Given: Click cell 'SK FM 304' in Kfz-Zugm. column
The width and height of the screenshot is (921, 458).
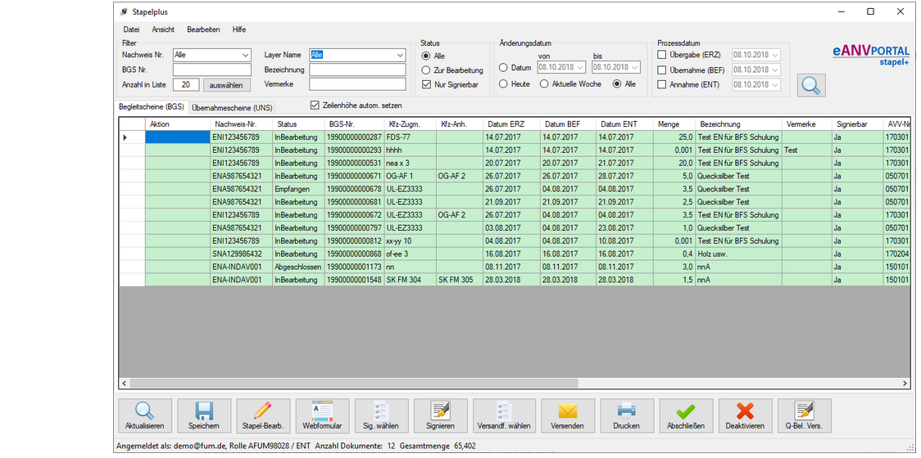Looking at the screenshot, I should [x=410, y=280].
